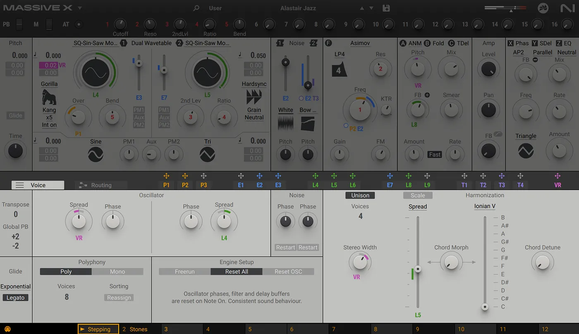Select the Stepping snapshot slot

98,329
